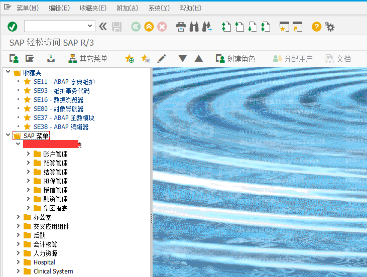Open favorite SE80 - 对象导航器
Image resolution: width=367 pixels, height=277 pixels.
[x=59, y=109]
